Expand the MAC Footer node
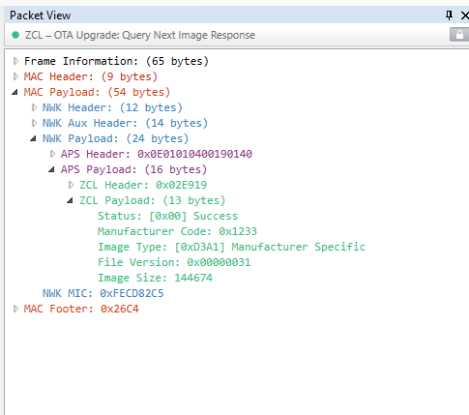 coord(15,309)
